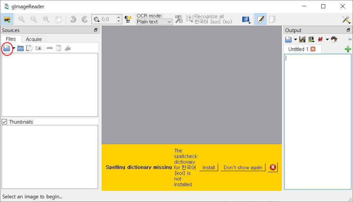Increase rotation angle with up stepper
Screen dimensions: 353x202
119,17
